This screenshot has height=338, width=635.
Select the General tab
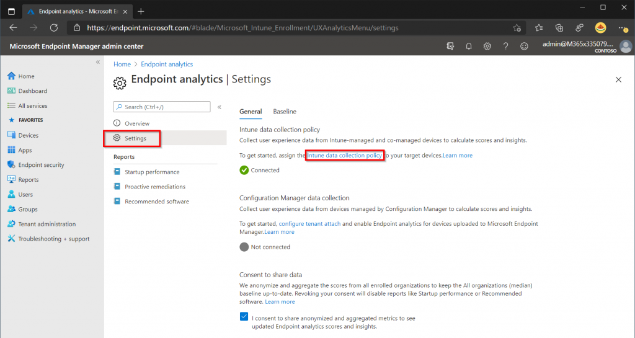(251, 111)
